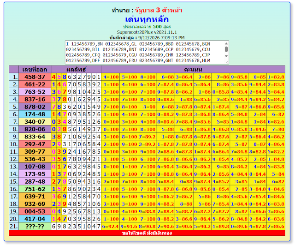Image resolution: width=295 pixels, height=245 pixels.
Task: Click the score cell 6=92.4
Action: [111, 227]
